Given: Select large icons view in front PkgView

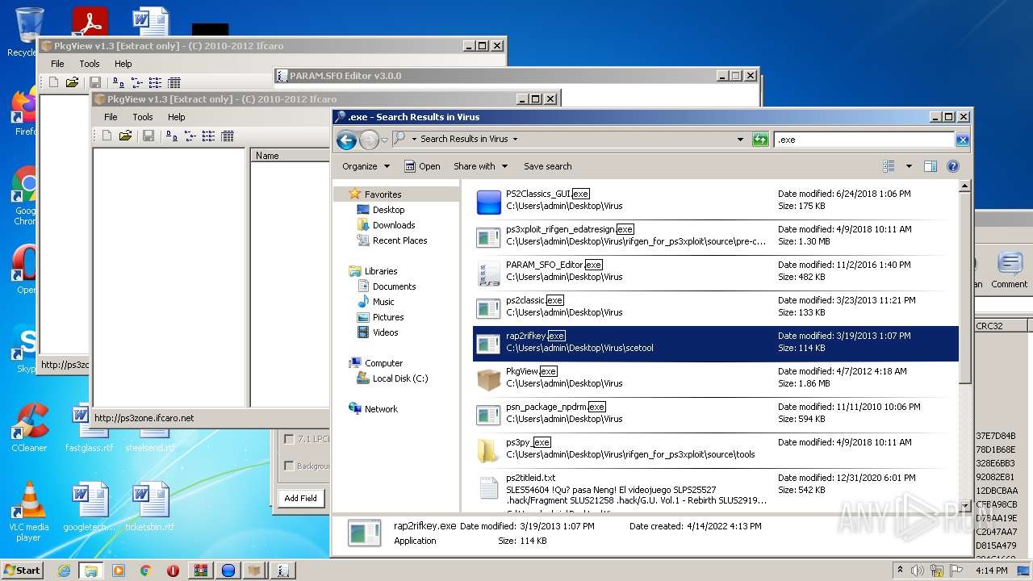Looking at the screenshot, I should [171, 136].
